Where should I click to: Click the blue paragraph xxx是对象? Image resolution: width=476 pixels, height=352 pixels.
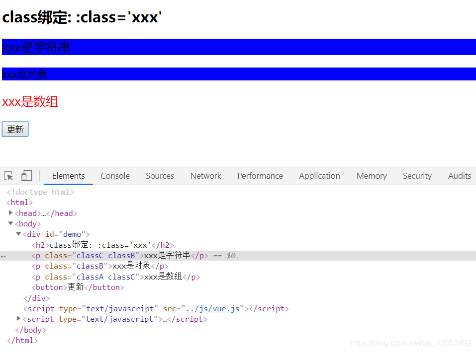[x=239, y=74]
